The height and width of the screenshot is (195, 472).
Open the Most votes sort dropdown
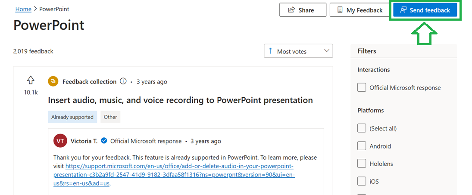[x=298, y=51]
